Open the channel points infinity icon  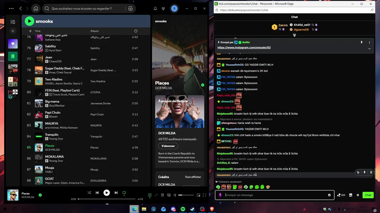341,195
